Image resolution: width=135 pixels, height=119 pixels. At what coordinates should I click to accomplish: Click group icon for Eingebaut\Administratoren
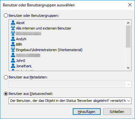coord(13,50)
